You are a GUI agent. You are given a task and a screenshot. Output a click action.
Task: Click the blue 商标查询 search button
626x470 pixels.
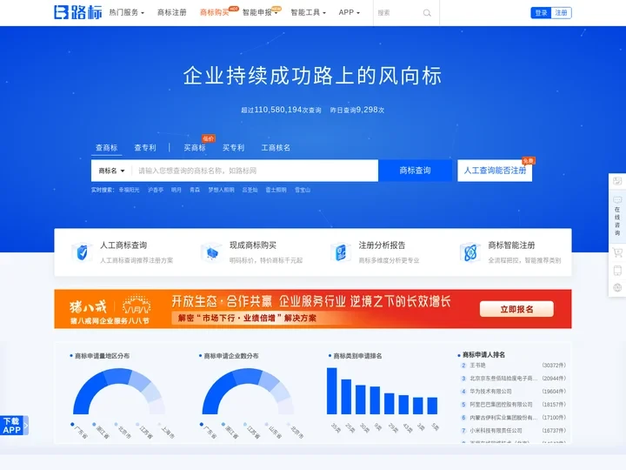(416, 171)
